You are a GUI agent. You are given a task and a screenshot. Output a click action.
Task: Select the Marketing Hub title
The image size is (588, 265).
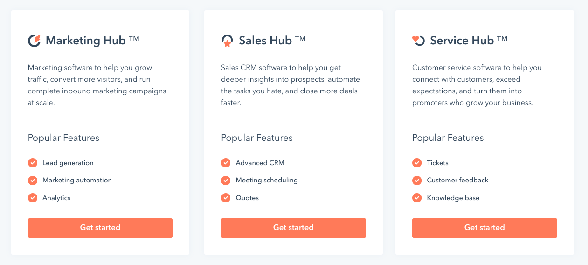86,41
